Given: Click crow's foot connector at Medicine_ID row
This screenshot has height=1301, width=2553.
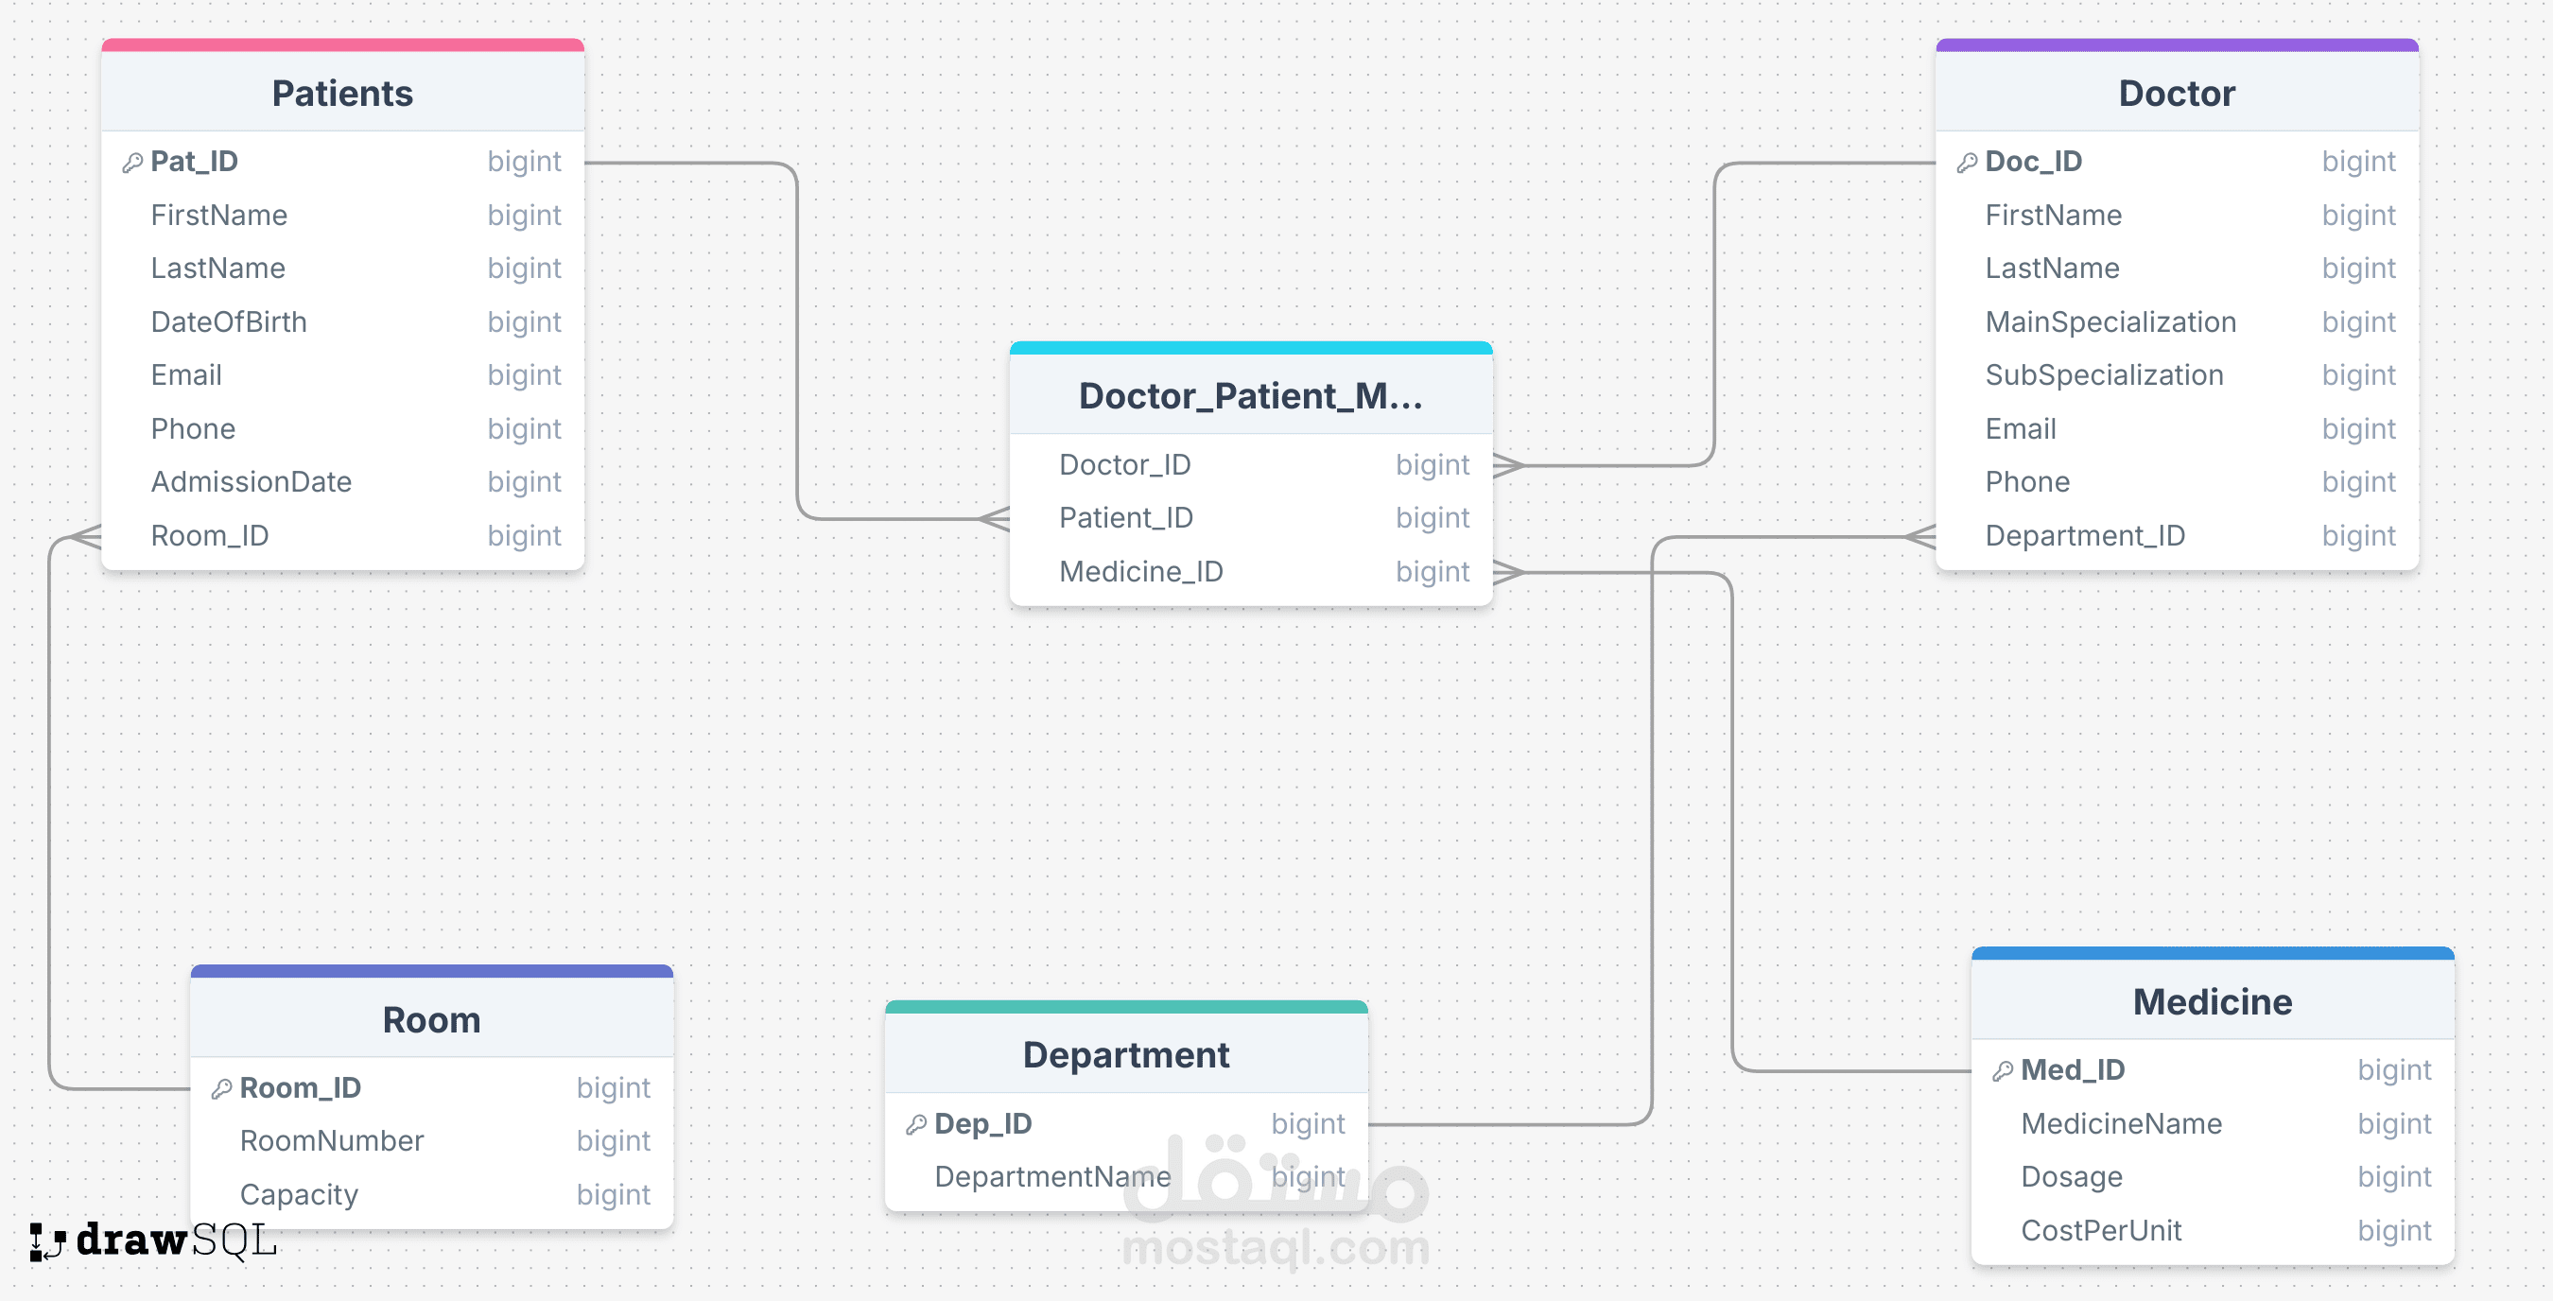Looking at the screenshot, I should point(1508,573).
